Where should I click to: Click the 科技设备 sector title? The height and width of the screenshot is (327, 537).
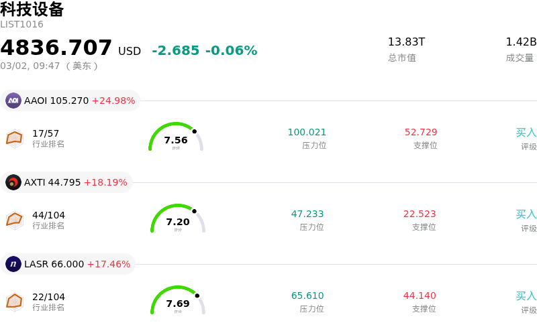tap(32, 9)
